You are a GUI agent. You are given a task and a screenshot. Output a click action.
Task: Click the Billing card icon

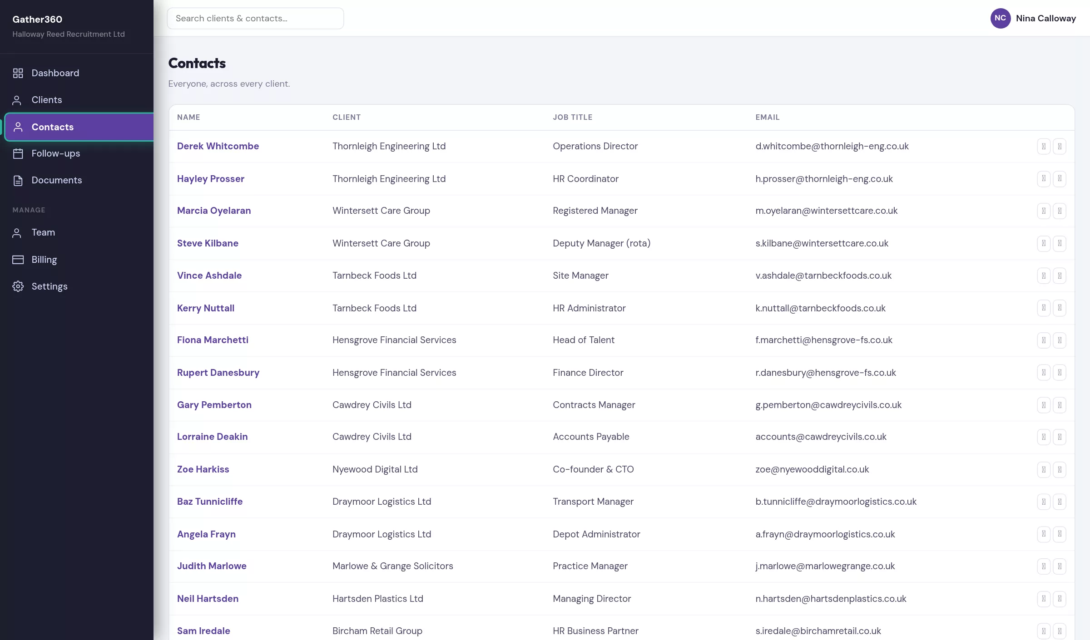click(x=18, y=260)
